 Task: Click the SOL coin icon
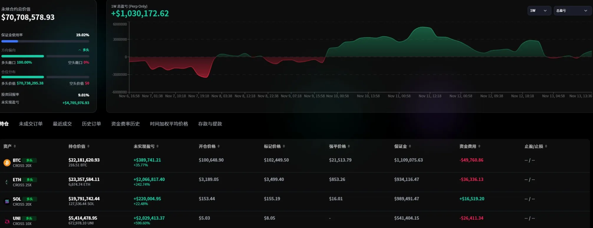pos(7,202)
